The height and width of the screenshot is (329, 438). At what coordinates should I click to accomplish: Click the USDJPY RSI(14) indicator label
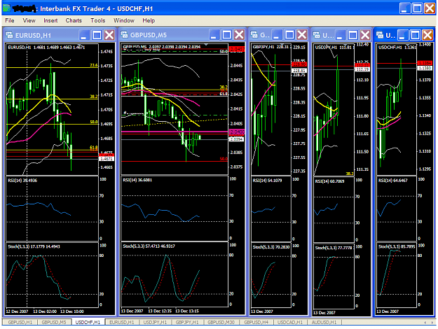(x=329, y=181)
